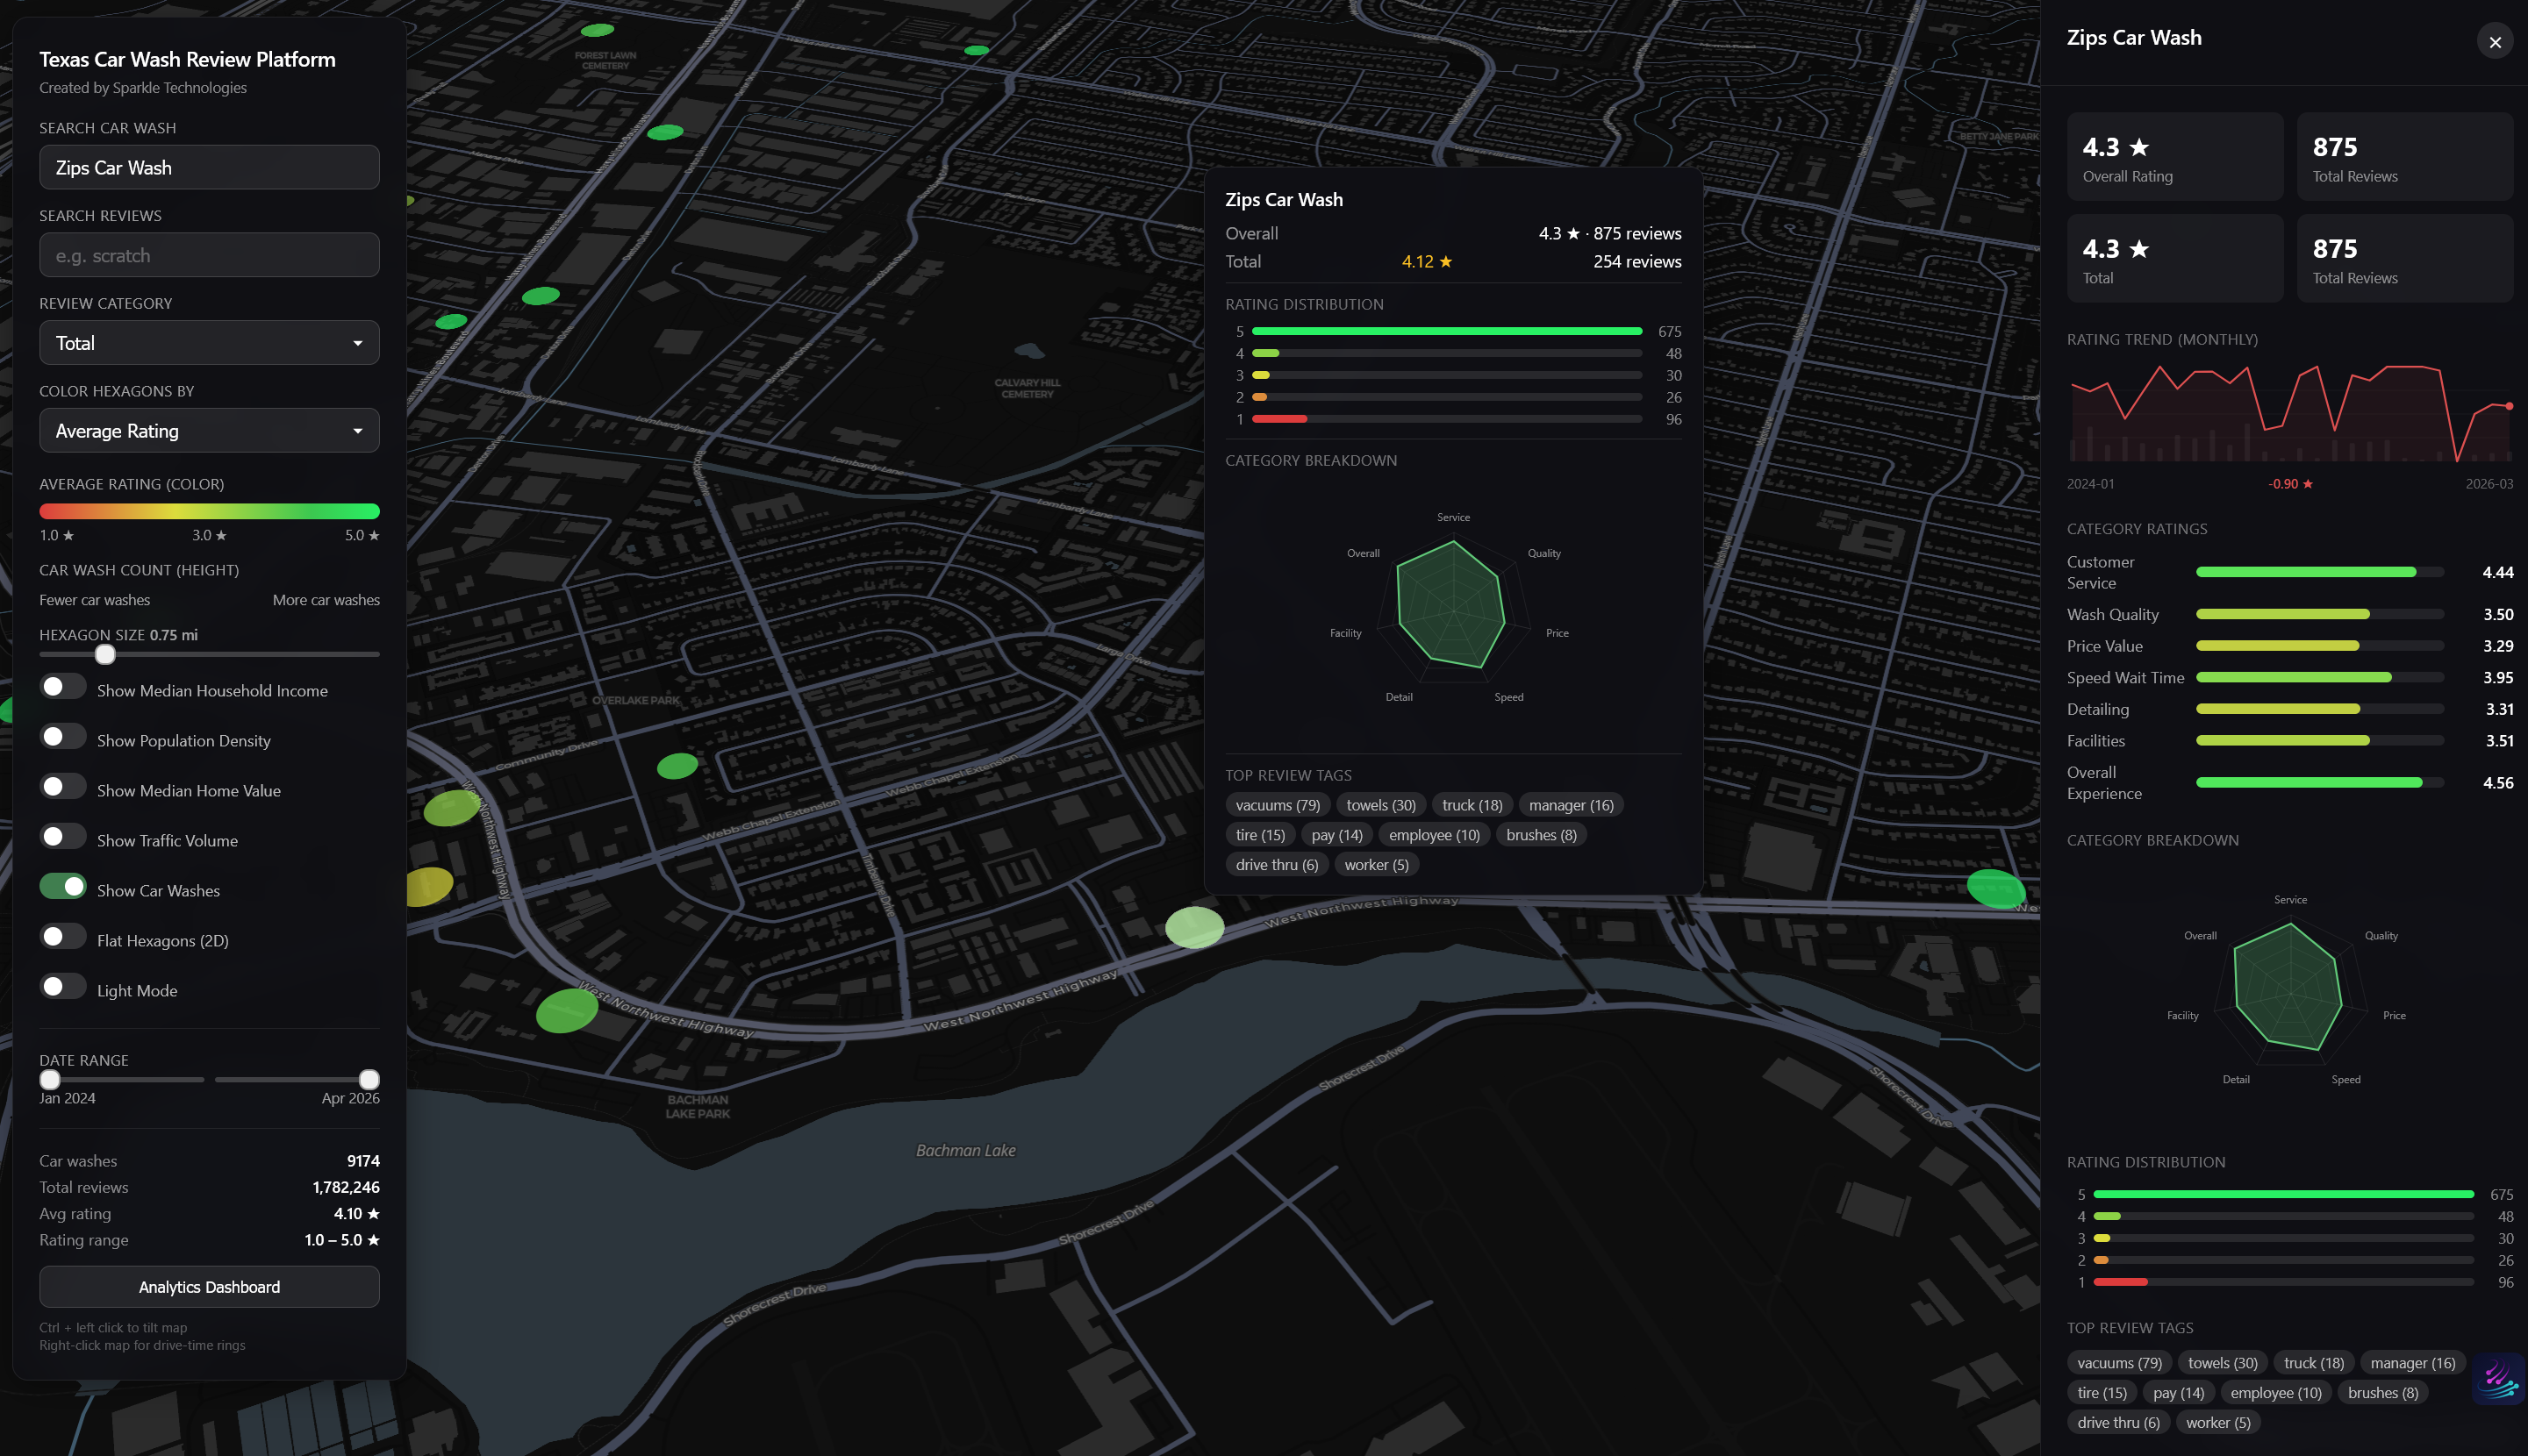Click the light green car wash marker on West Northwest Highway
This screenshot has height=1456, width=2528.
pyautogui.click(x=1194, y=927)
